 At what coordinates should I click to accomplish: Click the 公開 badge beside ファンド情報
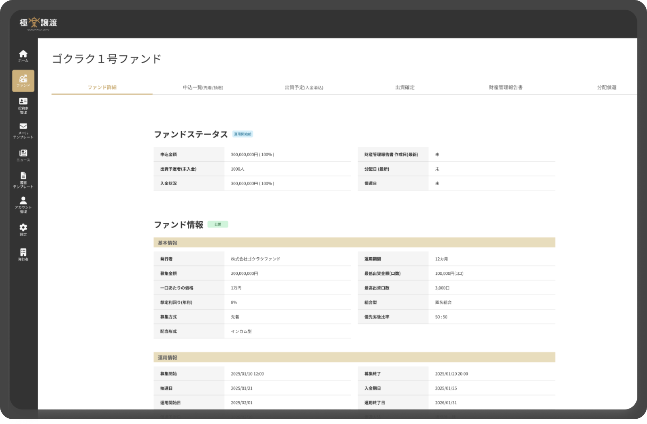coord(218,225)
